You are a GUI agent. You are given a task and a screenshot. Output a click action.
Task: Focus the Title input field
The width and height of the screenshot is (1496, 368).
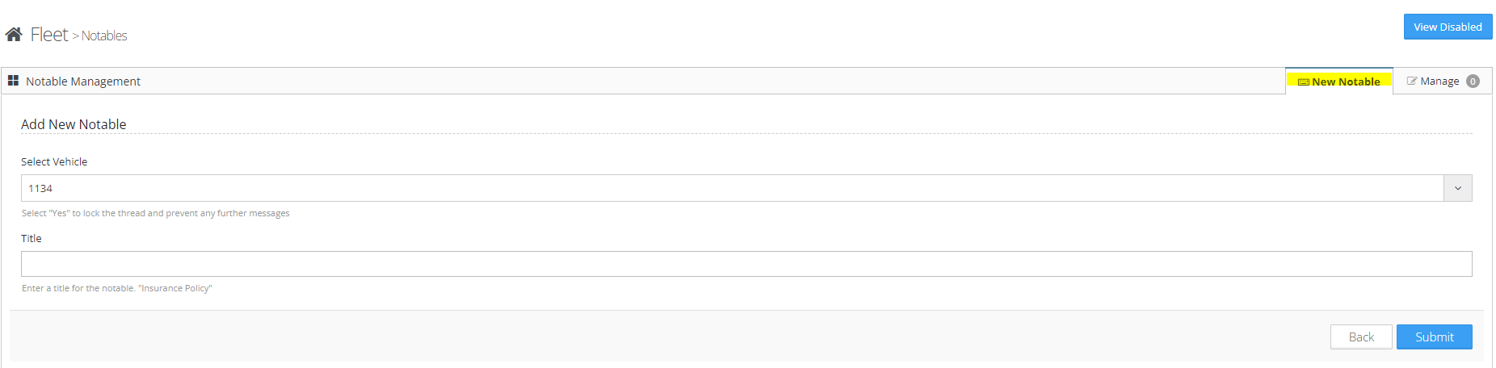(x=746, y=264)
